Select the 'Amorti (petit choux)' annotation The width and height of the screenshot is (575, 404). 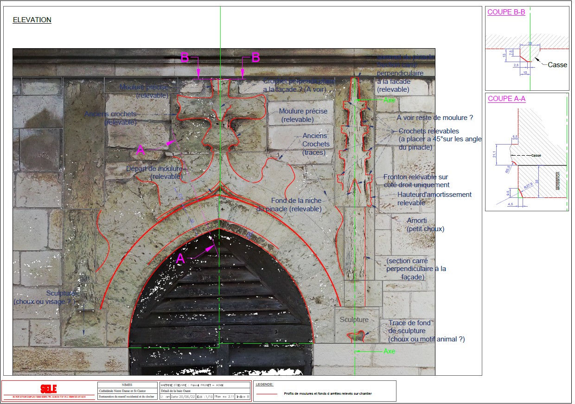pyautogui.click(x=426, y=225)
